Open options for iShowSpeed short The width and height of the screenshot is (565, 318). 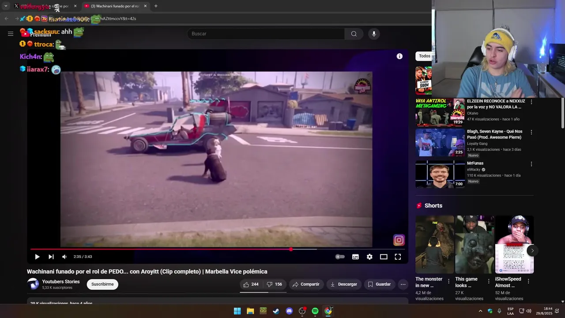(x=528, y=281)
